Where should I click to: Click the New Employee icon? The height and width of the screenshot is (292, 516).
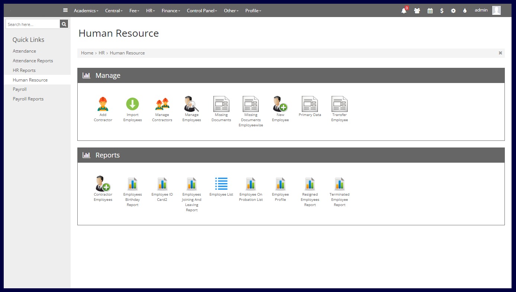(x=280, y=104)
